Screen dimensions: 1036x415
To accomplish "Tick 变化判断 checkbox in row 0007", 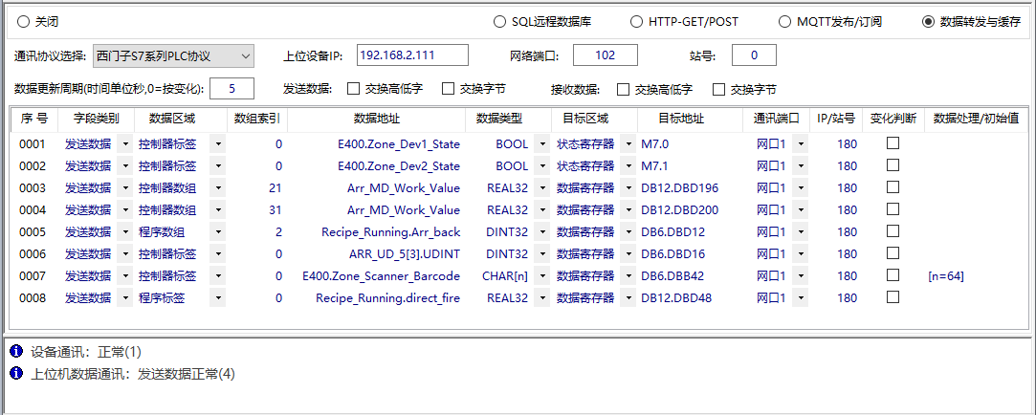I will click(x=893, y=275).
